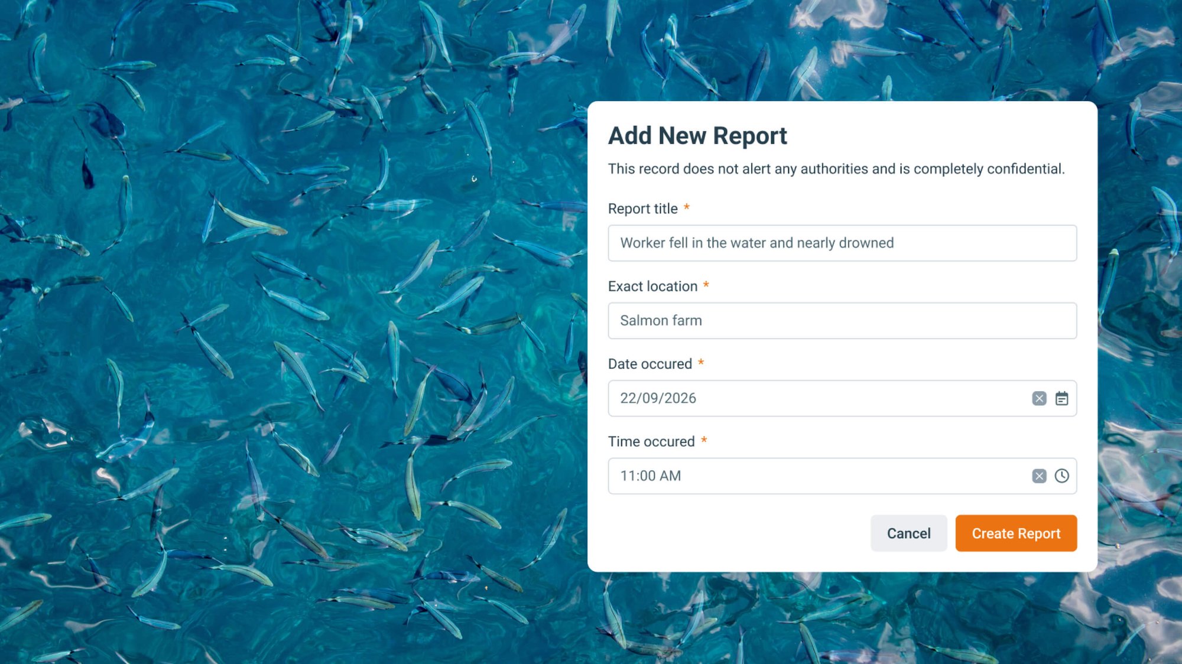Select the date 22/09/2026 field

[x=842, y=399]
